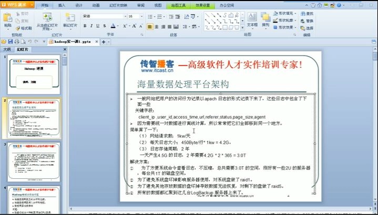Image resolution: width=378 pixels, height=215 pixels.
Task: Switch to the View (视图) ribbon tab
Action: (x=158, y=5)
